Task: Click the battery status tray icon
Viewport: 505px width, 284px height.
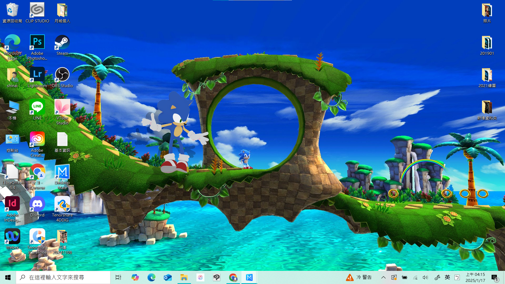Action: click(x=405, y=277)
